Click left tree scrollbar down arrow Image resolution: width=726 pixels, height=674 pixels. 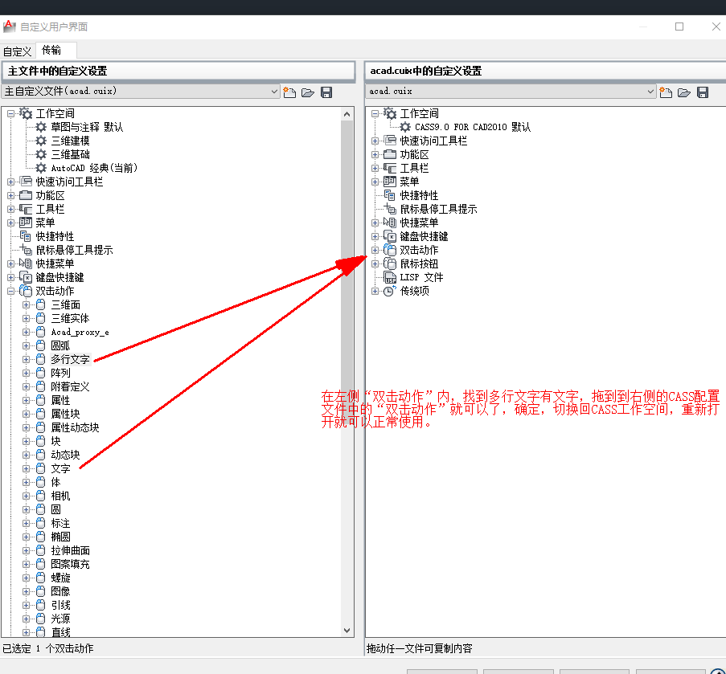[347, 630]
